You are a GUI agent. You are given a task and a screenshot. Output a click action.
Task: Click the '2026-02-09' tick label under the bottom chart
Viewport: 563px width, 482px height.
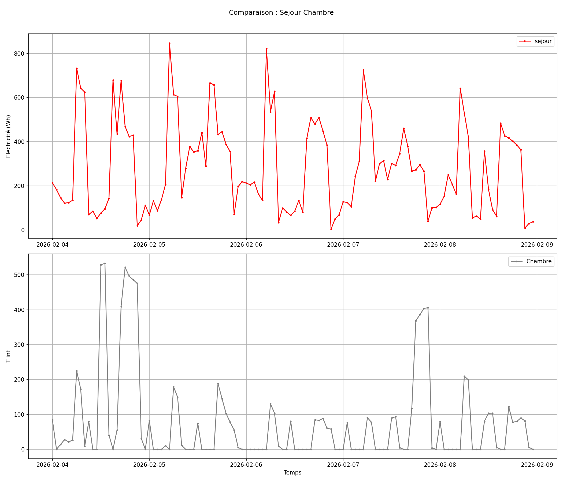tap(537, 465)
